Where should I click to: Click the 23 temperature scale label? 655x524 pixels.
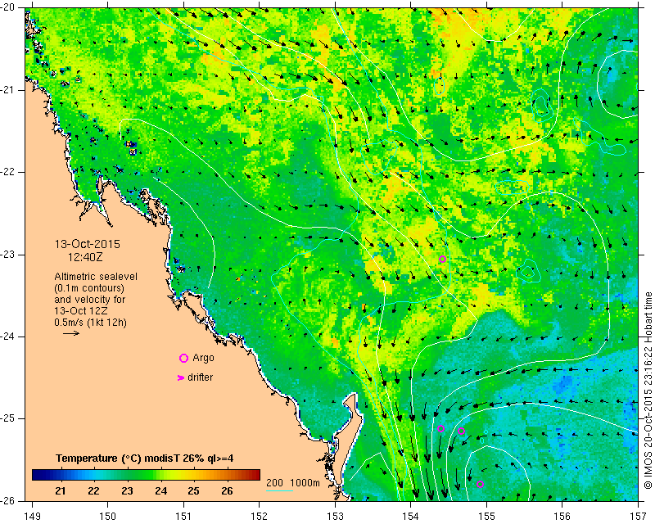tap(127, 490)
